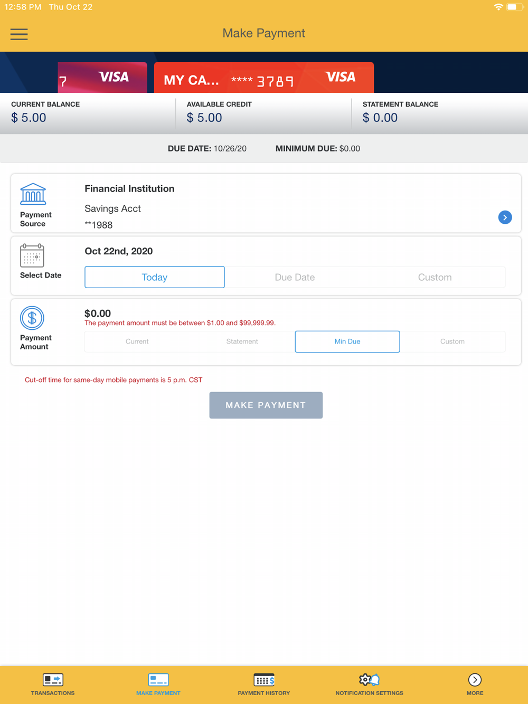Choose Due Date as payment date
528x704 pixels.
(x=295, y=277)
